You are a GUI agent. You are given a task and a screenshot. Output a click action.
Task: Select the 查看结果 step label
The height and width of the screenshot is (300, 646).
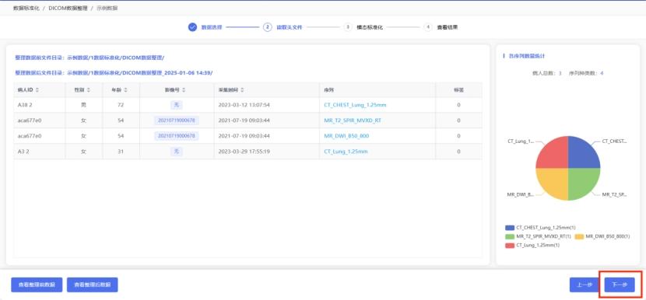[x=448, y=27]
